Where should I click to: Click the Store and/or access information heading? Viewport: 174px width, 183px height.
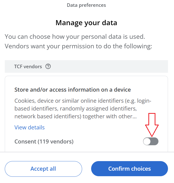[73, 90]
